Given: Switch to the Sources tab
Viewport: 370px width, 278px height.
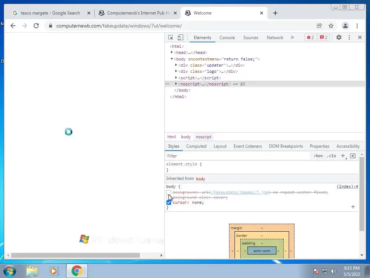Looking at the screenshot, I should [x=251, y=38].
